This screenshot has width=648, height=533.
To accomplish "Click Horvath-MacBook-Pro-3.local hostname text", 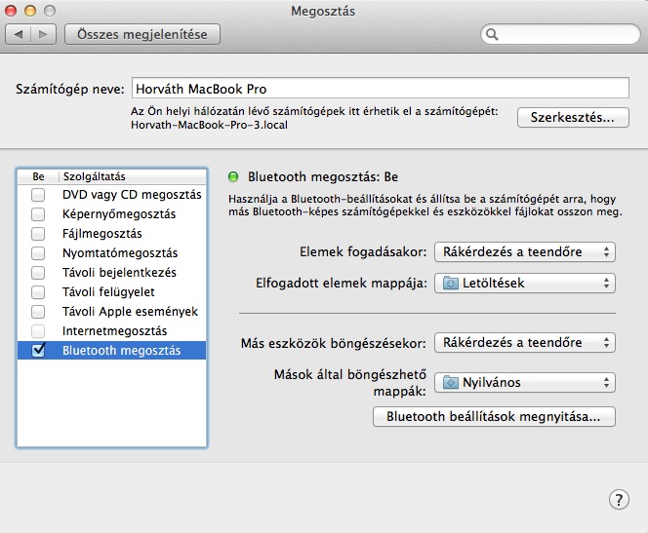I will (x=209, y=125).
